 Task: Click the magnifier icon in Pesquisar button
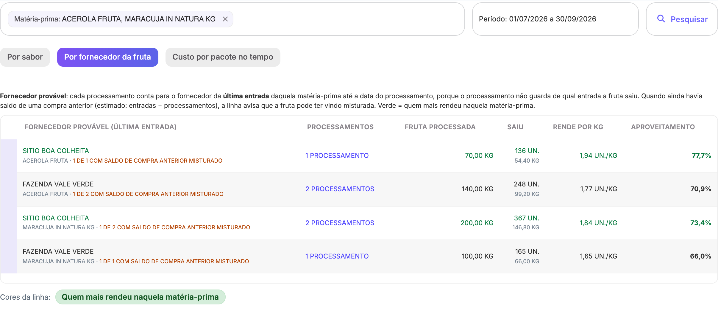(x=661, y=19)
